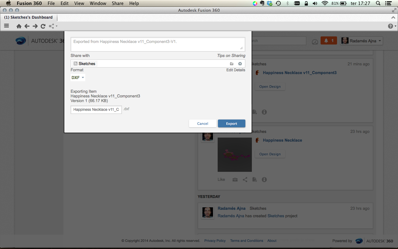Click the Radamés Ajna name in the Yesterday entry
Image resolution: width=398 pixels, height=249 pixels.
pos(231,208)
